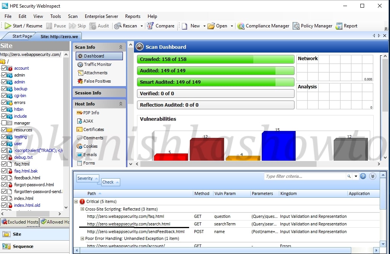Open the Open dropdown arrow

click(232, 26)
